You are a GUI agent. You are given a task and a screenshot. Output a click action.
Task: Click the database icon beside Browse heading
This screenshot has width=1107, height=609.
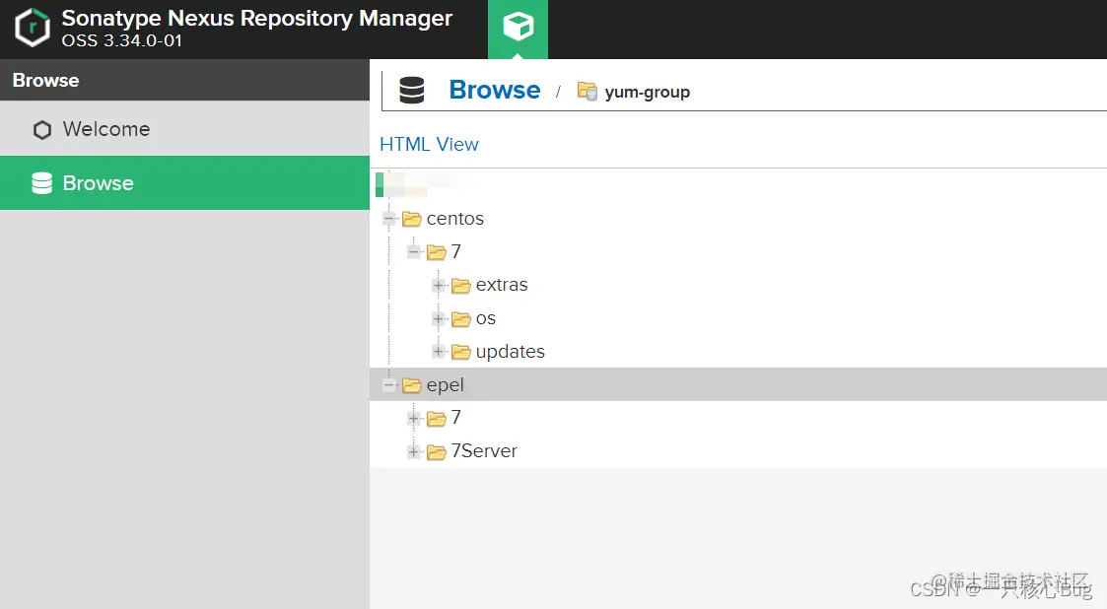412,91
